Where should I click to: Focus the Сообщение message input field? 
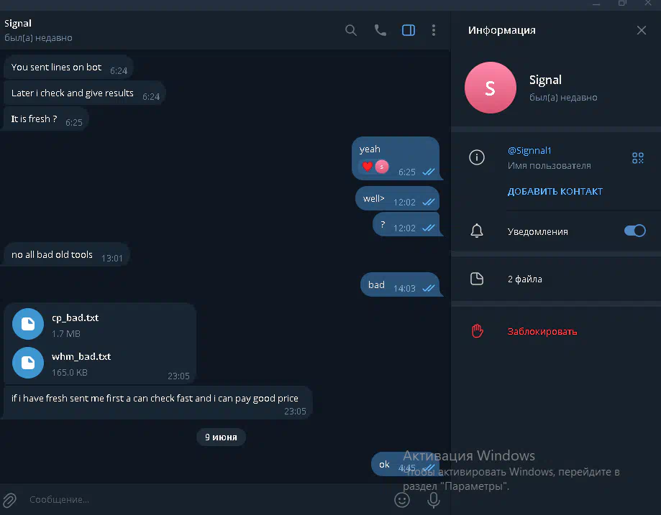(x=206, y=499)
